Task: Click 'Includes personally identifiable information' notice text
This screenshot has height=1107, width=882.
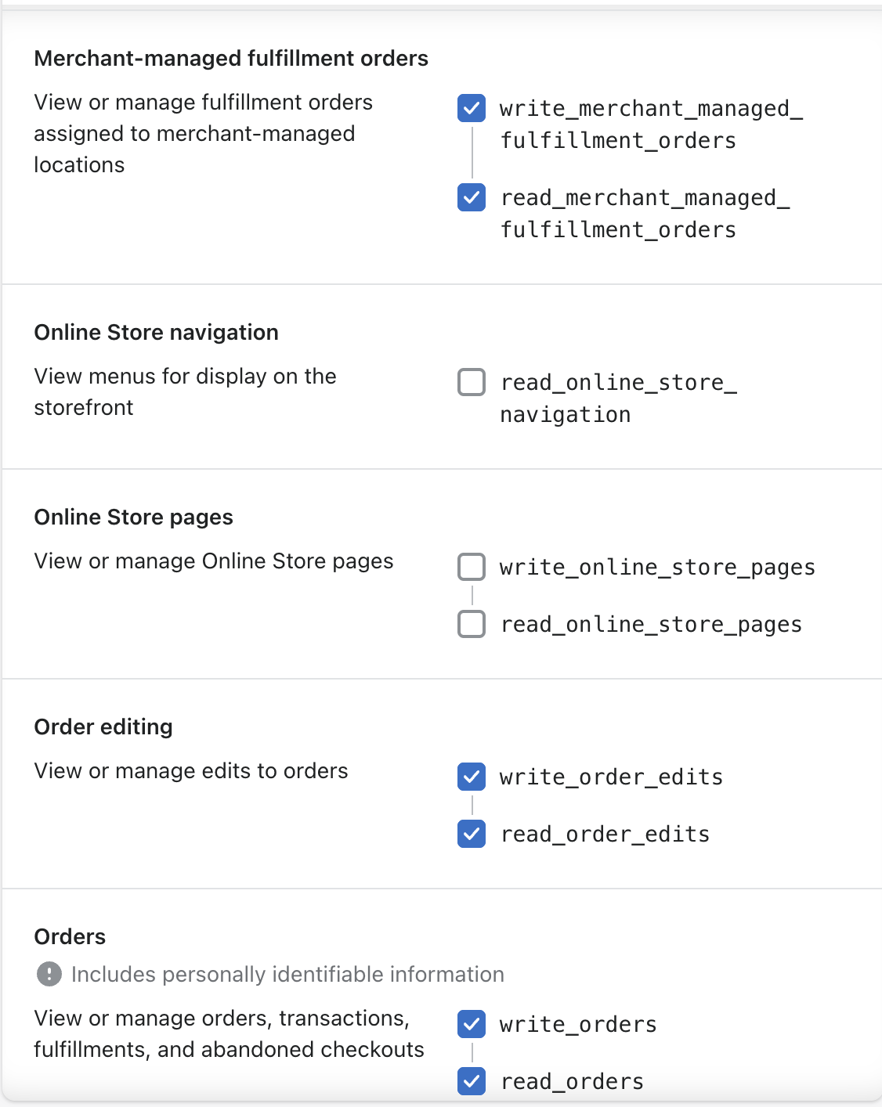Action: (x=287, y=975)
